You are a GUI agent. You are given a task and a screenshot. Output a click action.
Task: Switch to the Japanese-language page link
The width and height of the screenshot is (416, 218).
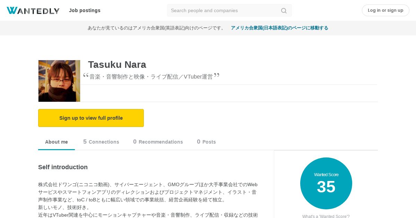pyautogui.click(x=279, y=28)
